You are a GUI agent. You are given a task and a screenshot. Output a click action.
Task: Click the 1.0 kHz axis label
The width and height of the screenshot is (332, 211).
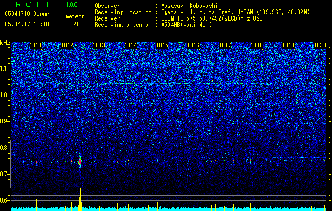5,95
